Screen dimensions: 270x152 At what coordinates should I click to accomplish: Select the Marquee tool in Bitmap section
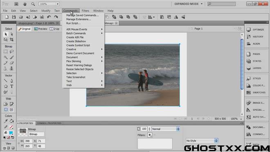5,51
